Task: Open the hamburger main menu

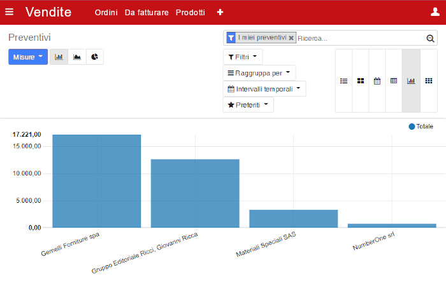Action: click(x=9, y=11)
